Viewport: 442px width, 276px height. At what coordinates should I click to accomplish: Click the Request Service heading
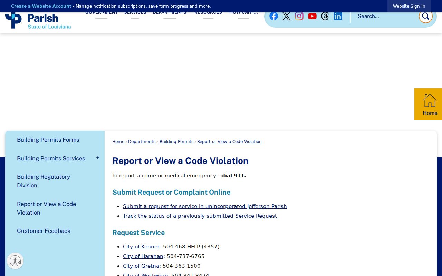138,233
